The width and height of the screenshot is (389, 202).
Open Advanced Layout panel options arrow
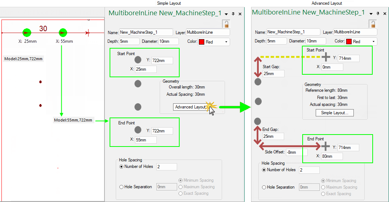click(370, 14)
